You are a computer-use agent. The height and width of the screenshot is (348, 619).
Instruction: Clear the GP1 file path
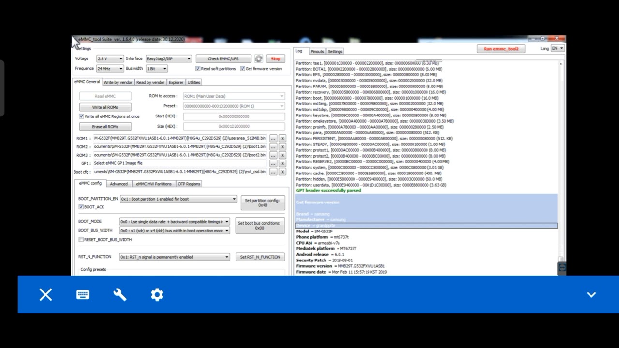pyautogui.click(x=282, y=164)
